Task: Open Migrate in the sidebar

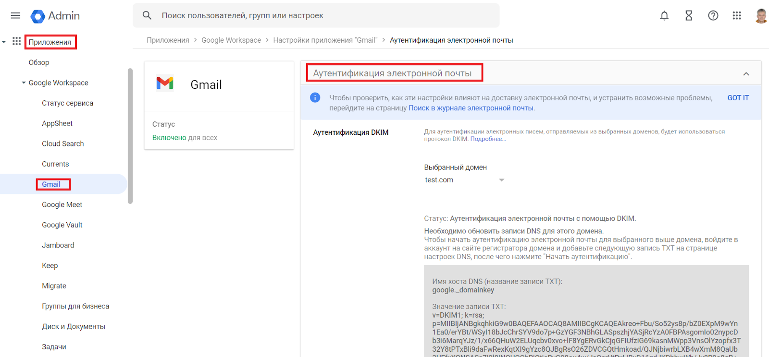Action: point(54,286)
